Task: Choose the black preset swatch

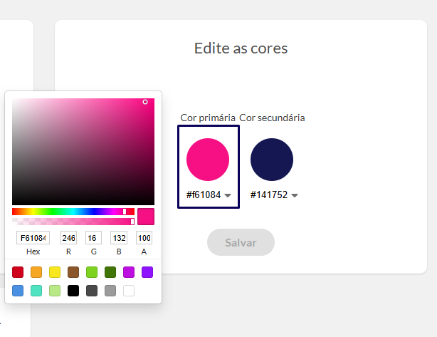Action: [73, 291]
